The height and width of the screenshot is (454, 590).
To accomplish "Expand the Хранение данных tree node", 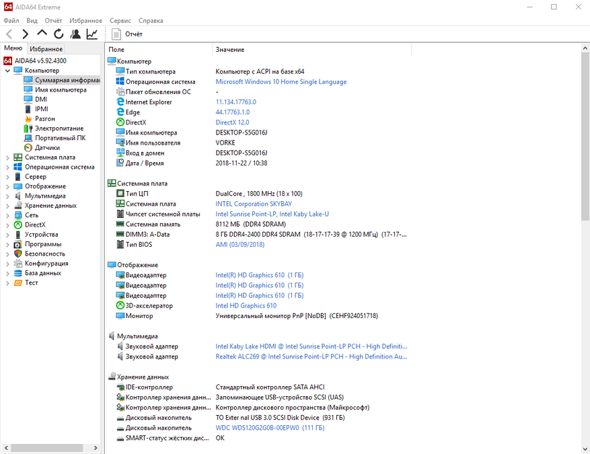I will click(7, 206).
